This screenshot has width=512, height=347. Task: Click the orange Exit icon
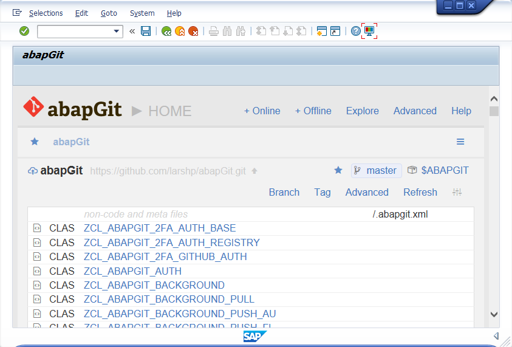point(180,31)
